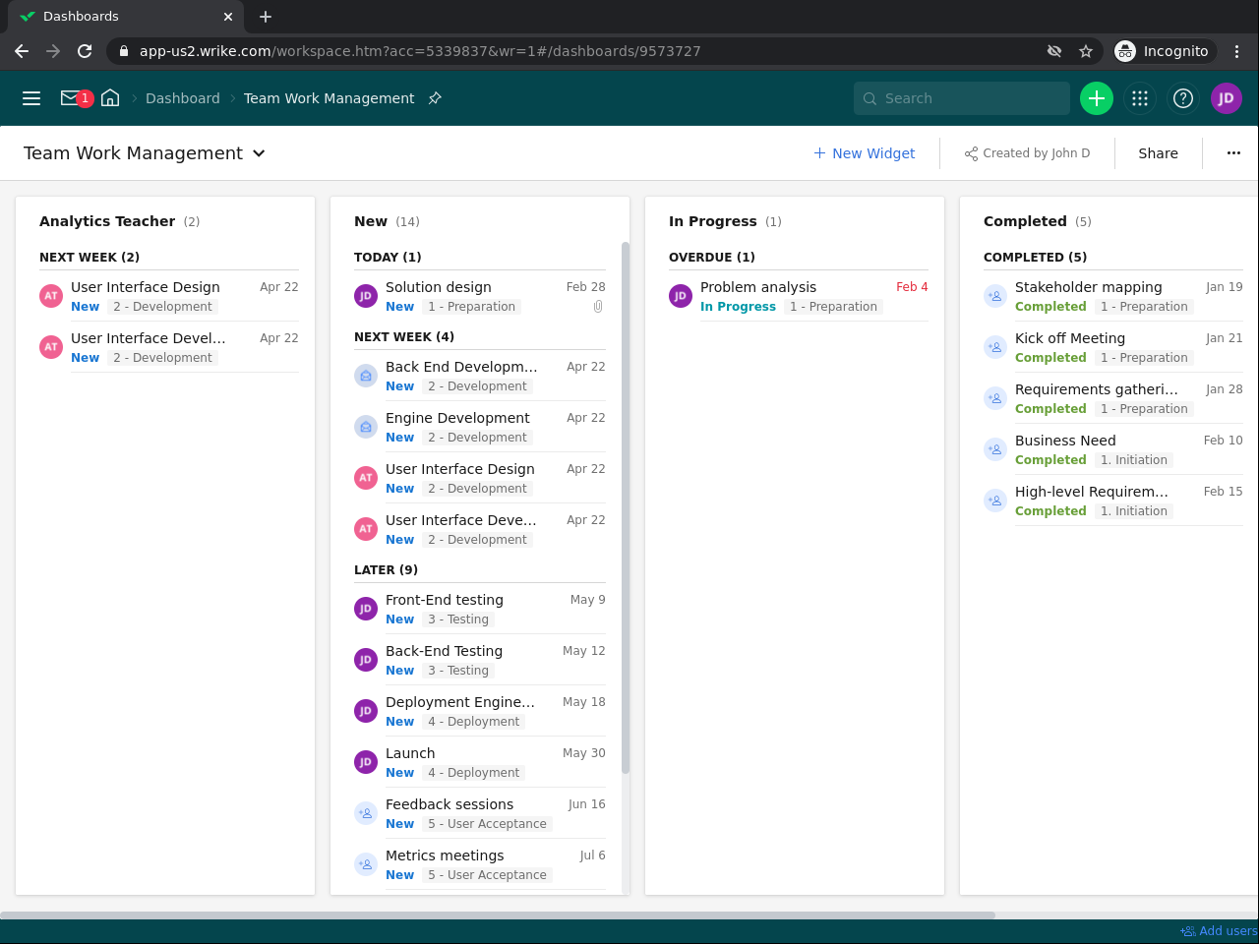Click the Team Work Management breadcrumb
This screenshot has height=944, width=1259.
click(x=329, y=98)
